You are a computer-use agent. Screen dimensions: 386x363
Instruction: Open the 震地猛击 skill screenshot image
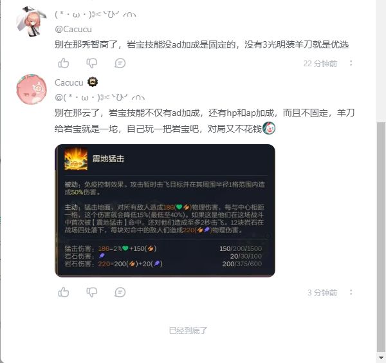pyautogui.click(x=165, y=210)
